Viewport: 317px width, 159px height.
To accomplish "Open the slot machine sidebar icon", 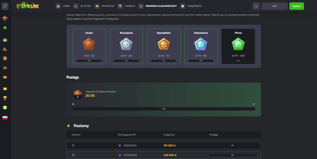I will (5, 40).
